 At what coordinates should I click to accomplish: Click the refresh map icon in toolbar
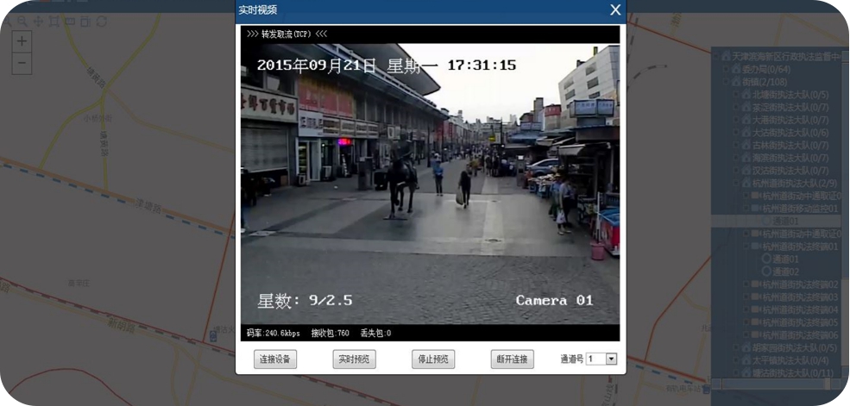pos(102,21)
